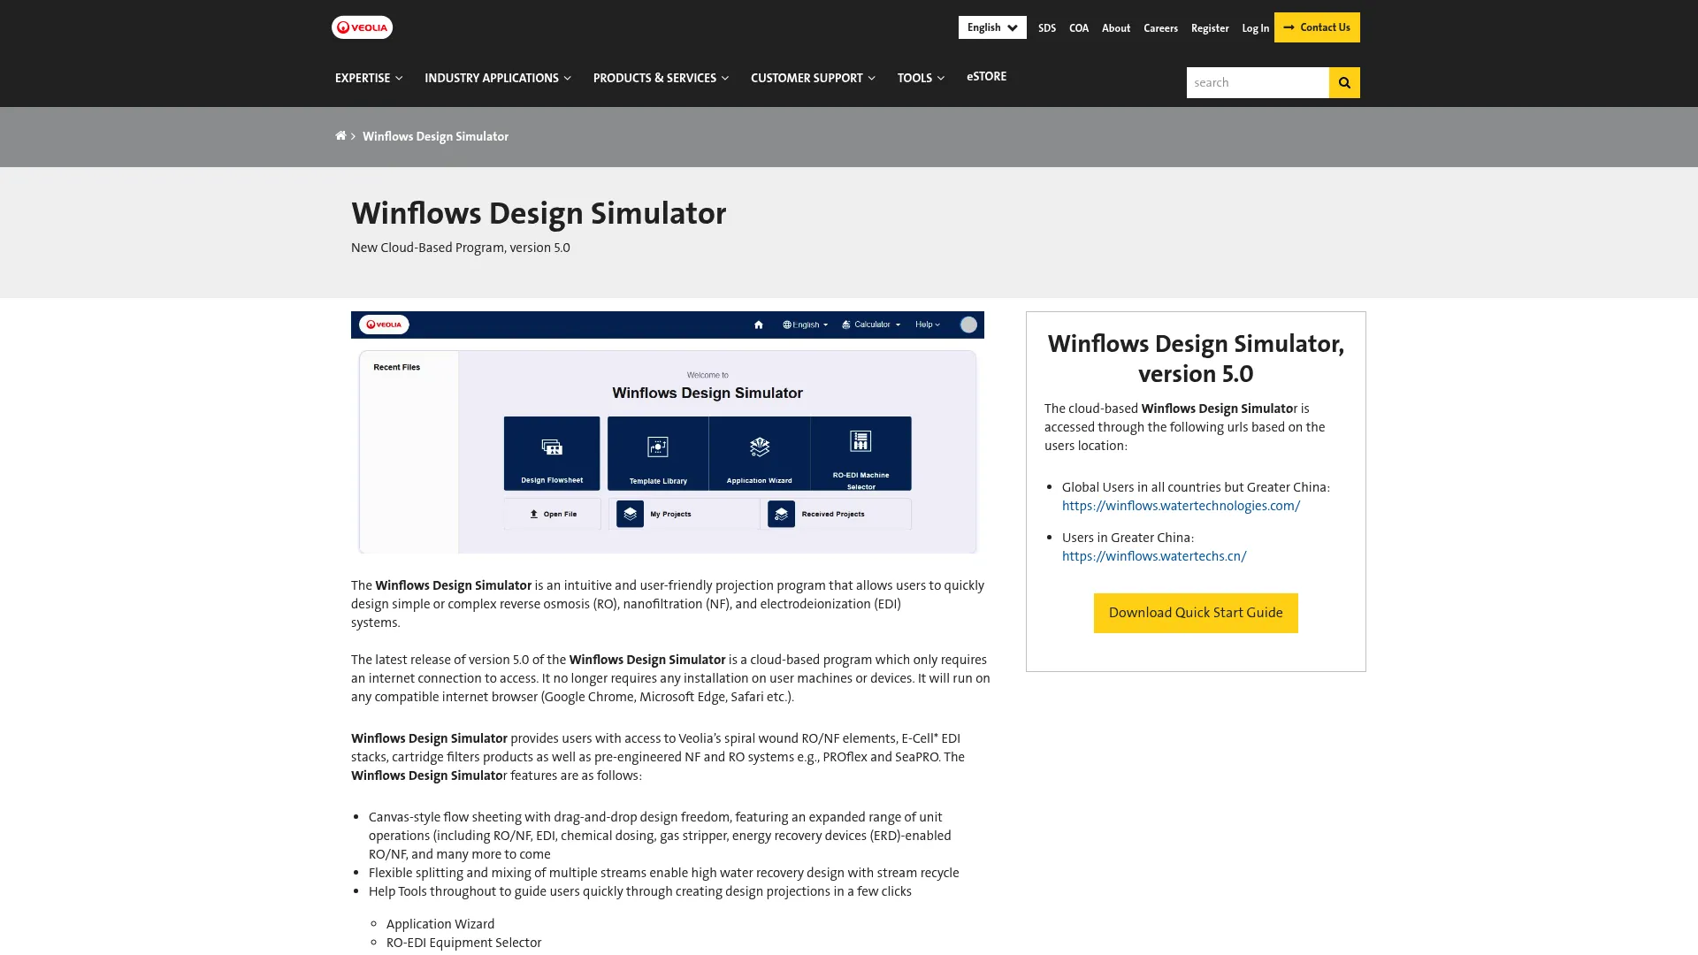The height and width of the screenshot is (955, 1698).
Task: Click the Application Wizard tile in preview image
Action: [759, 453]
